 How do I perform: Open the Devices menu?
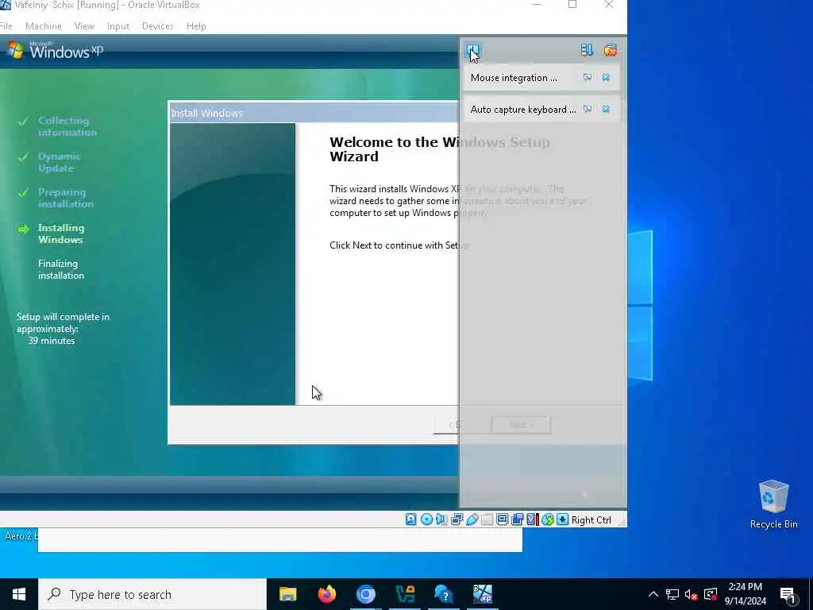(x=158, y=26)
